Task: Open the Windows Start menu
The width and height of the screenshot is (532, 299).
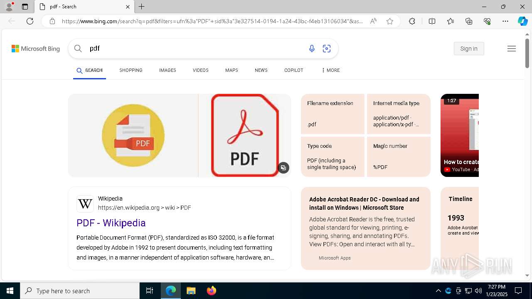Action: pyautogui.click(x=10, y=291)
